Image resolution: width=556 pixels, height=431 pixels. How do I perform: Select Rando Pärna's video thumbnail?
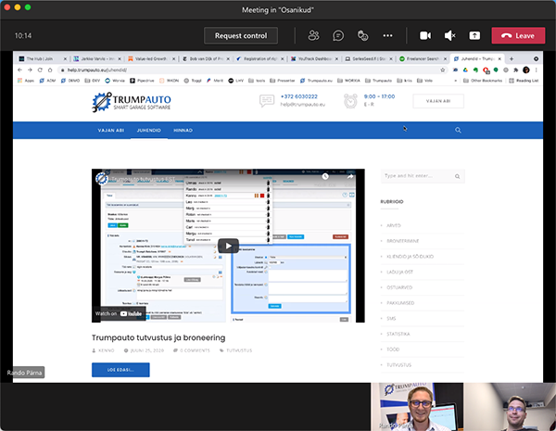coord(417,407)
